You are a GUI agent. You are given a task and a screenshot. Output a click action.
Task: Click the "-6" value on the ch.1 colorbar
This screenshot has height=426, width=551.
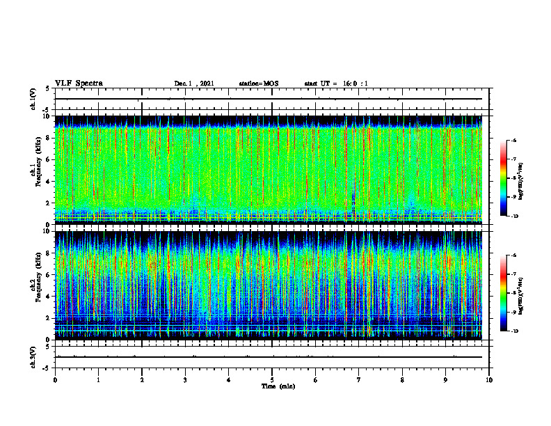click(x=513, y=140)
